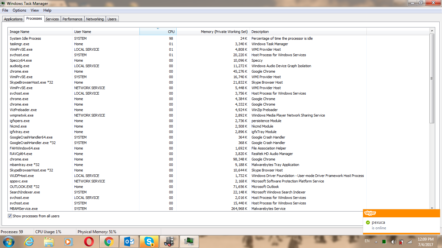Switch to the Users tab
The image size is (442, 248).
click(x=112, y=19)
